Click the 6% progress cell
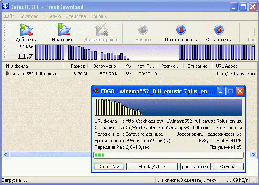Image resolution: width=259 pixels, height=185 pixels. 128,74
